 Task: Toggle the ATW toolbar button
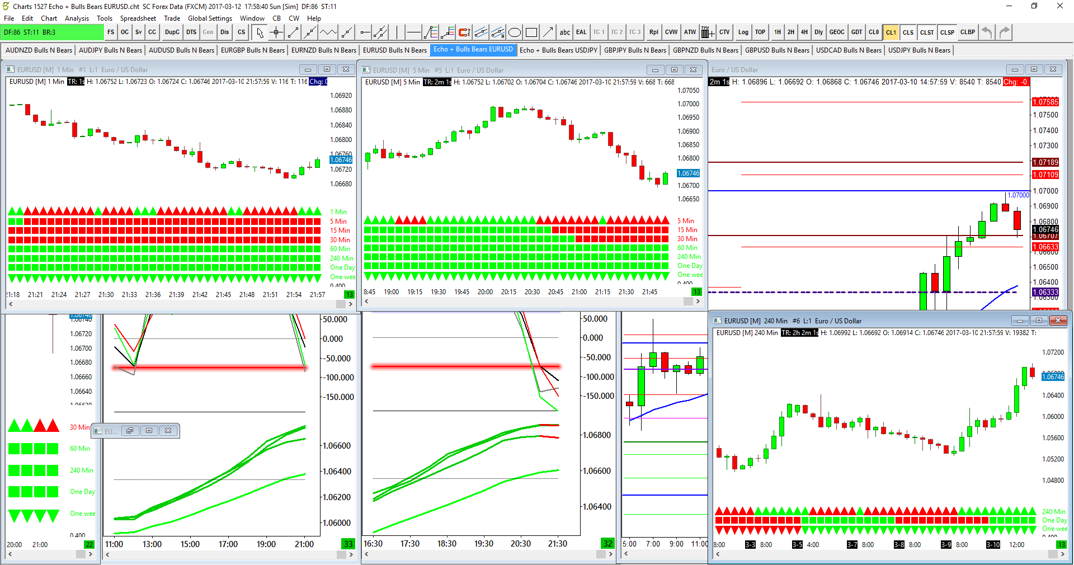tap(690, 32)
